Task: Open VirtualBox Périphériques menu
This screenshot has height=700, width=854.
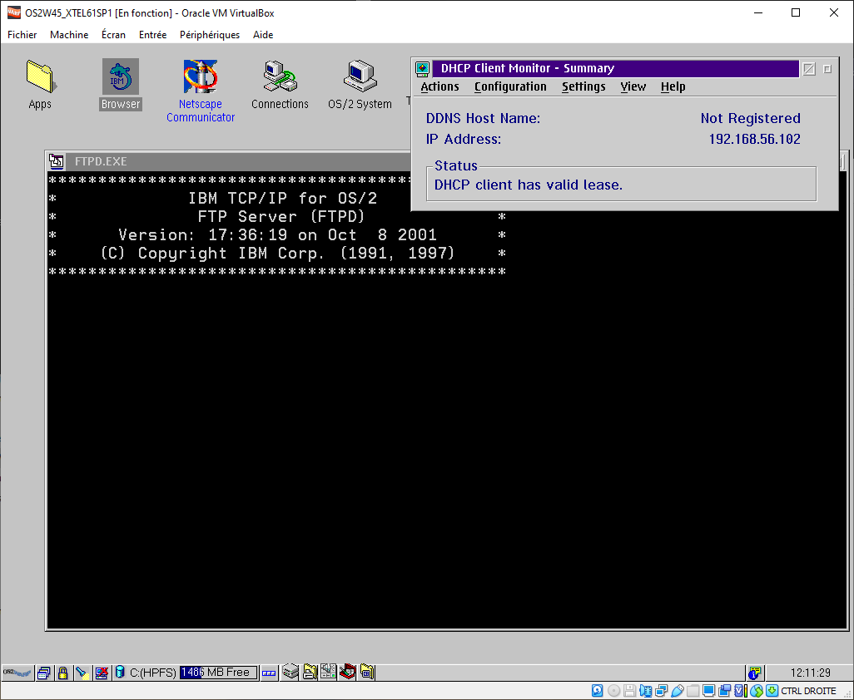Action: [210, 35]
